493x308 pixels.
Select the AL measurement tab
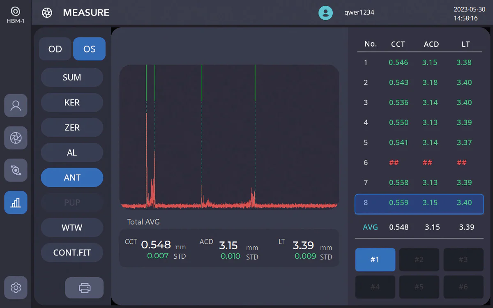72,153
